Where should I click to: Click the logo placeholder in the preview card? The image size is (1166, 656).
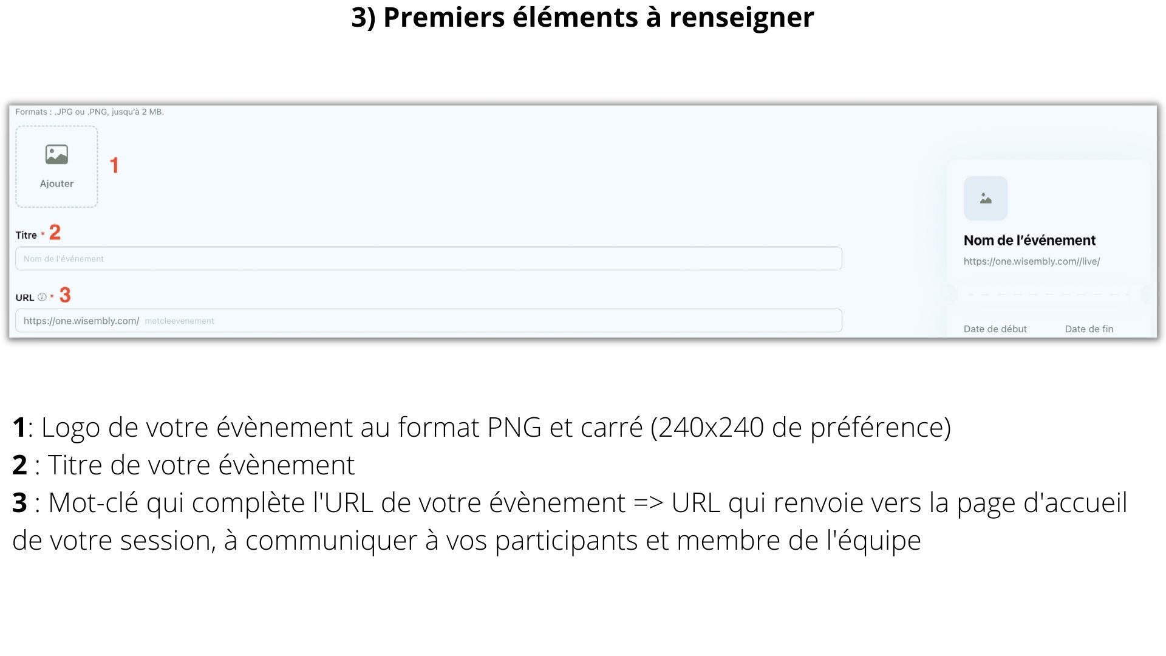click(985, 199)
